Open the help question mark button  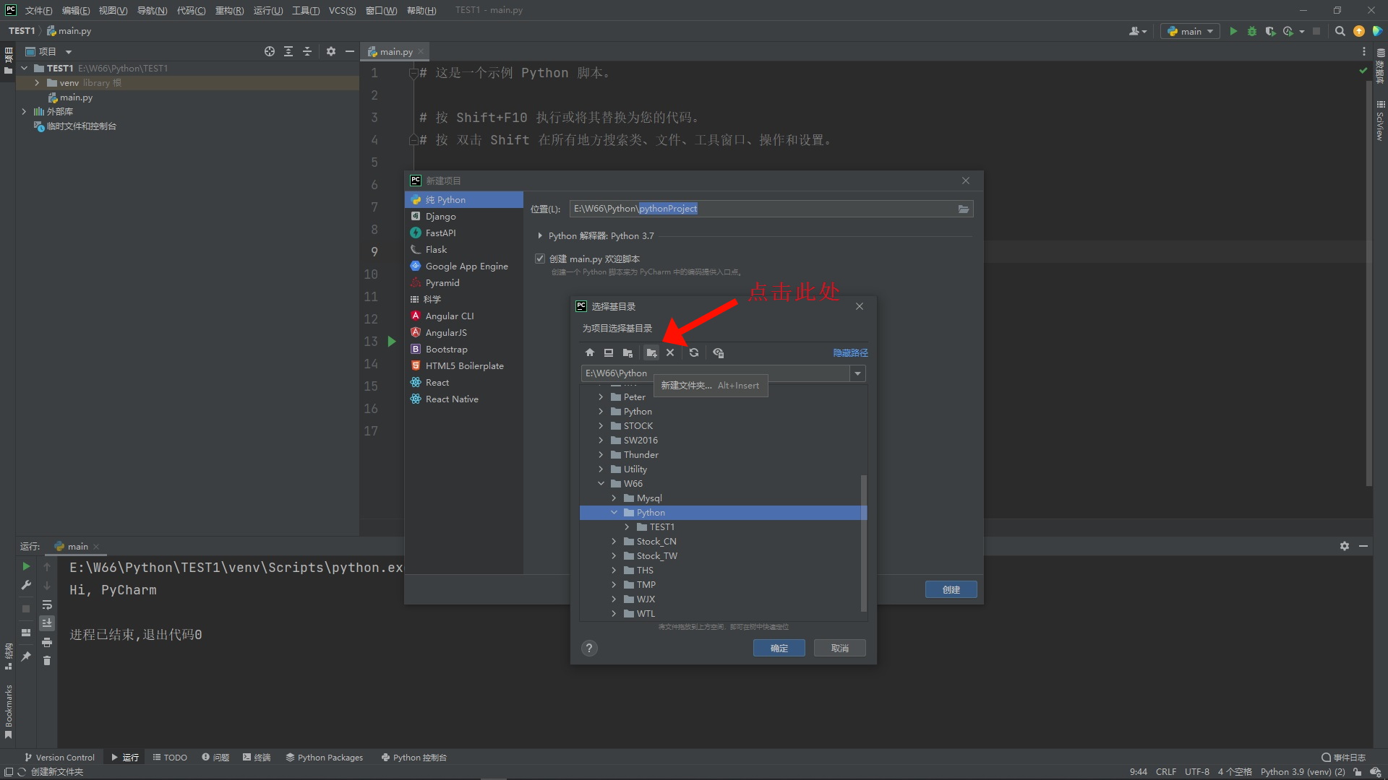click(x=589, y=648)
